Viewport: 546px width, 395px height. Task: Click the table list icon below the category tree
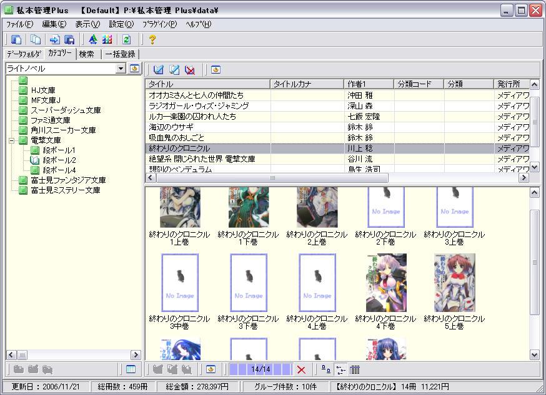(x=131, y=369)
